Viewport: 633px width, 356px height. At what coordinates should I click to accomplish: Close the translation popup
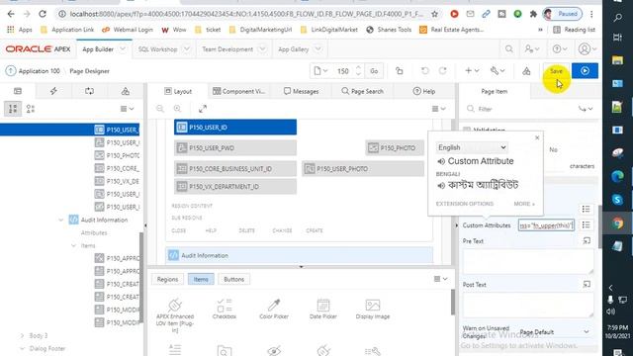click(537, 138)
